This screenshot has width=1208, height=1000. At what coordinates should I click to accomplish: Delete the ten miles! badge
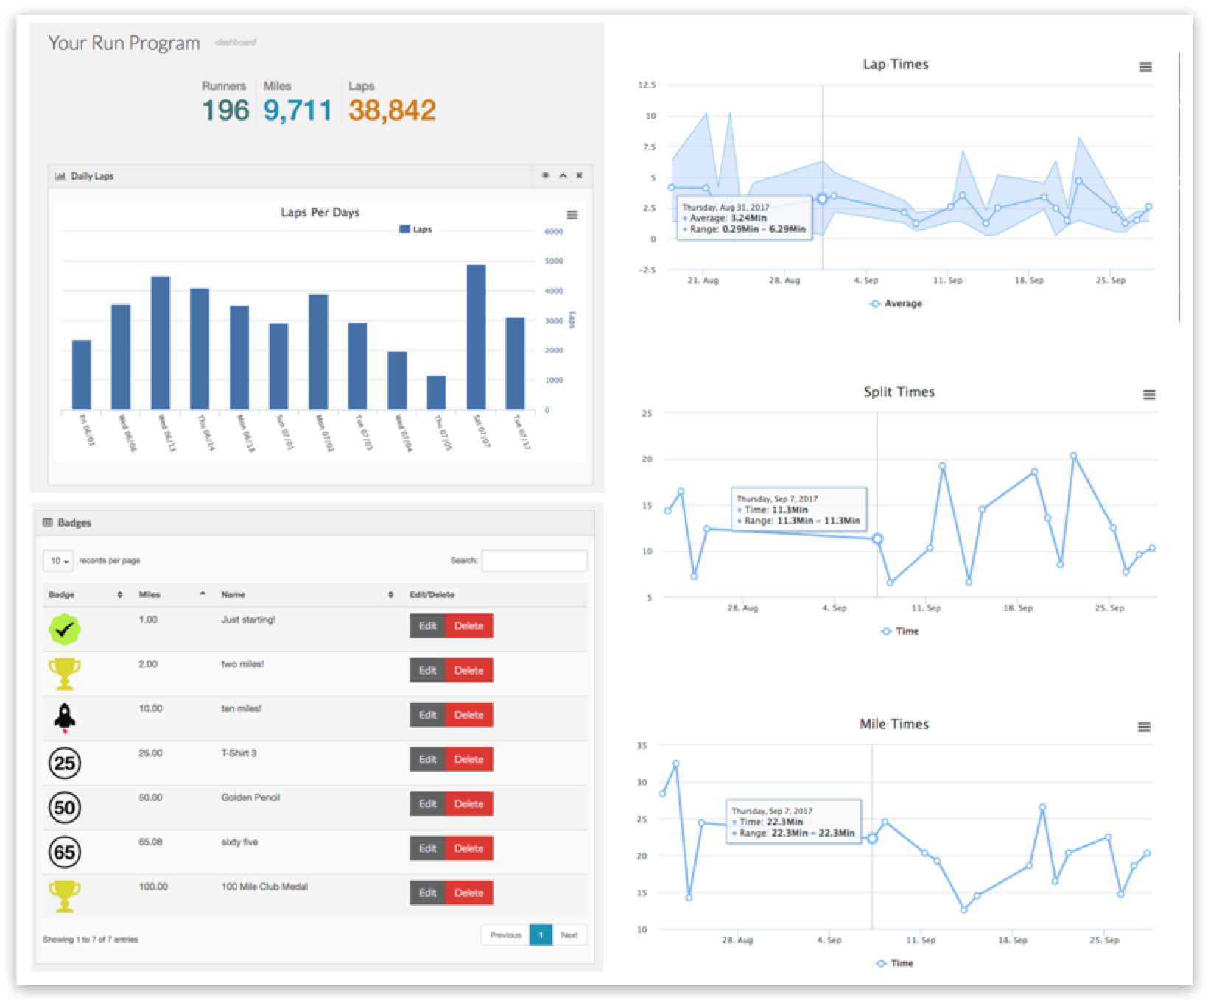(469, 715)
